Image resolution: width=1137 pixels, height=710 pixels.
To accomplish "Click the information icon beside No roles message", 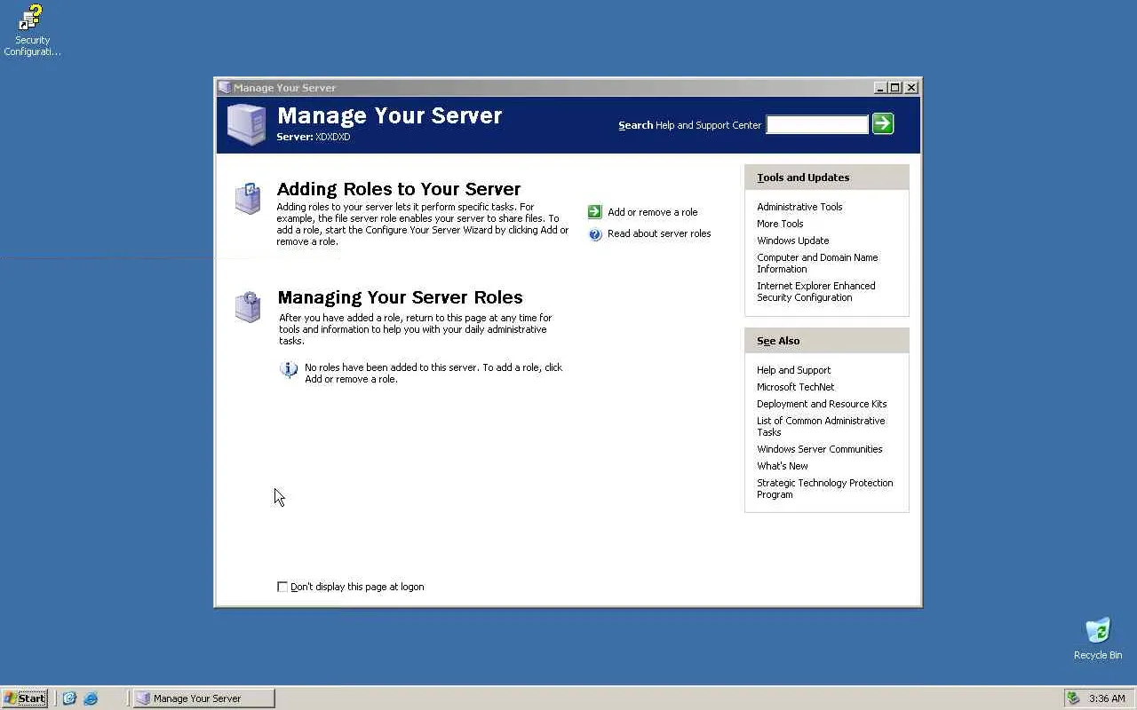I will (x=289, y=369).
